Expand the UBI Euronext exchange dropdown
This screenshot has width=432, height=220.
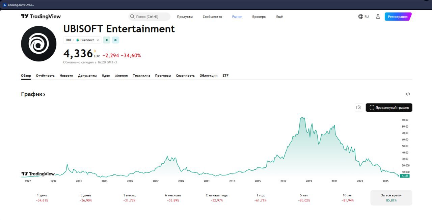(82, 40)
